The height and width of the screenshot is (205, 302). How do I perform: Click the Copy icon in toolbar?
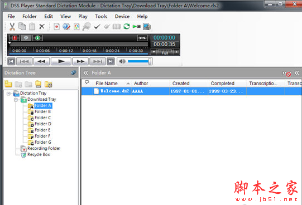point(22,26)
